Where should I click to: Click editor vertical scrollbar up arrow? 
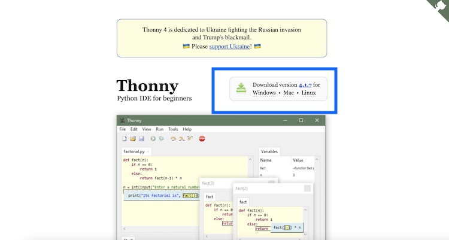click(250, 159)
